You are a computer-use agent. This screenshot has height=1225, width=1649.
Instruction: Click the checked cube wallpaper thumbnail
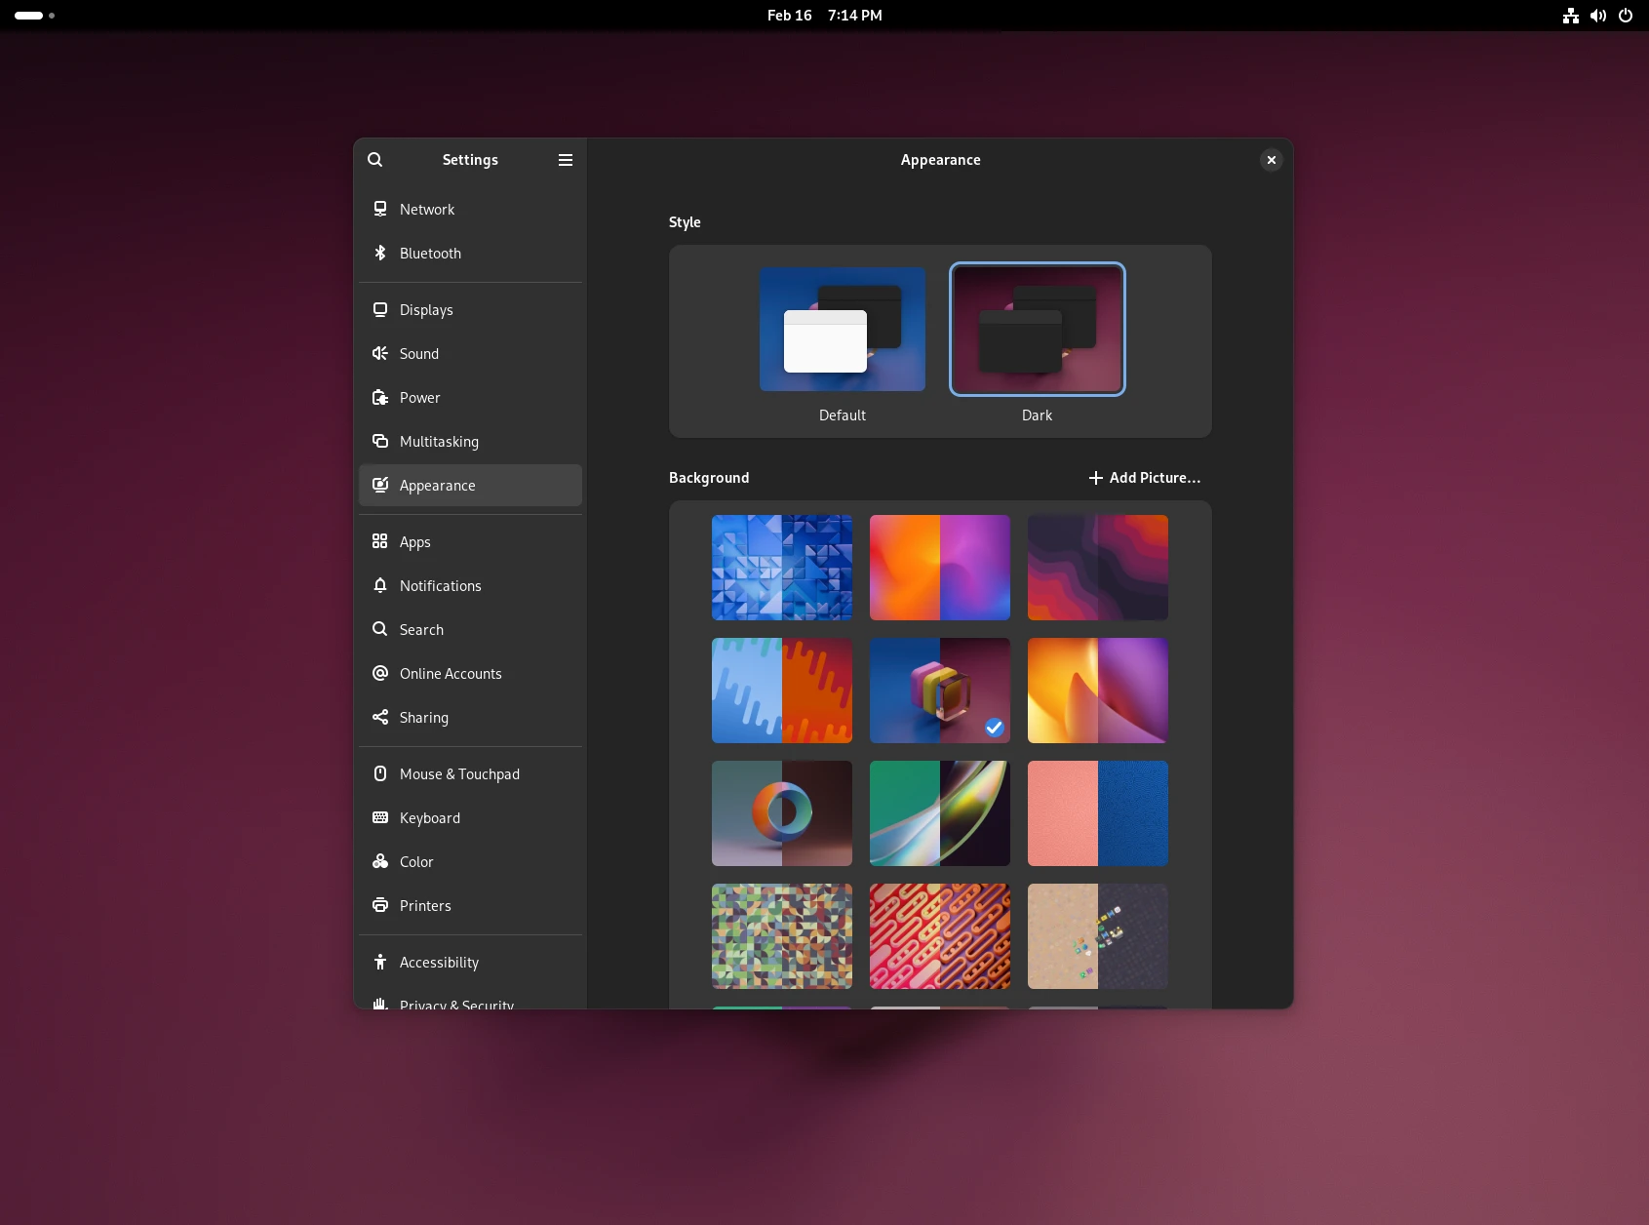[939, 691]
